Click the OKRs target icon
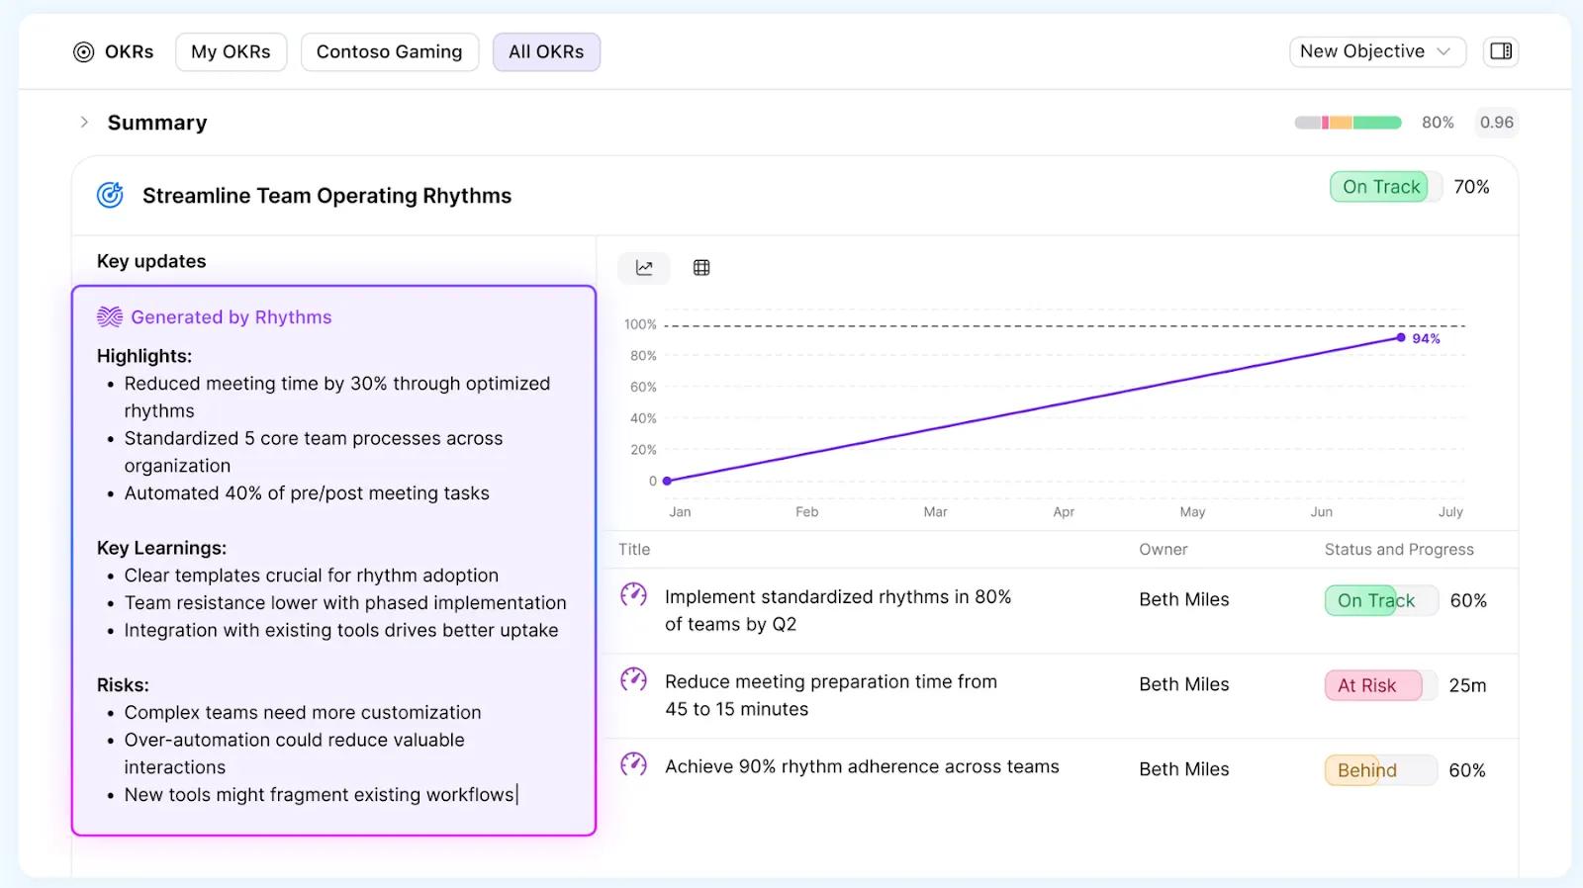The height and width of the screenshot is (888, 1583). click(84, 52)
